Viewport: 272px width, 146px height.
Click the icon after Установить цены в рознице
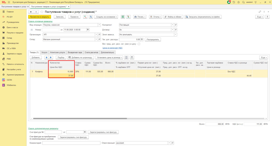click(126, 57)
